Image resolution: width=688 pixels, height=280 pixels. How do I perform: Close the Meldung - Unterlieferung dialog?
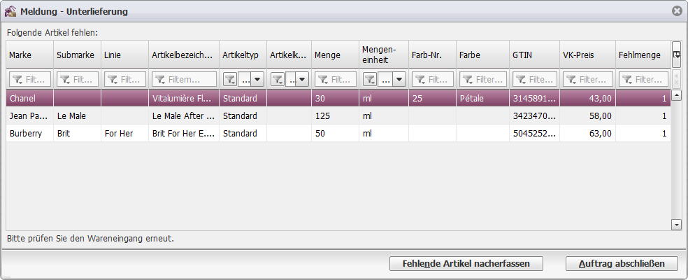[x=677, y=11]
